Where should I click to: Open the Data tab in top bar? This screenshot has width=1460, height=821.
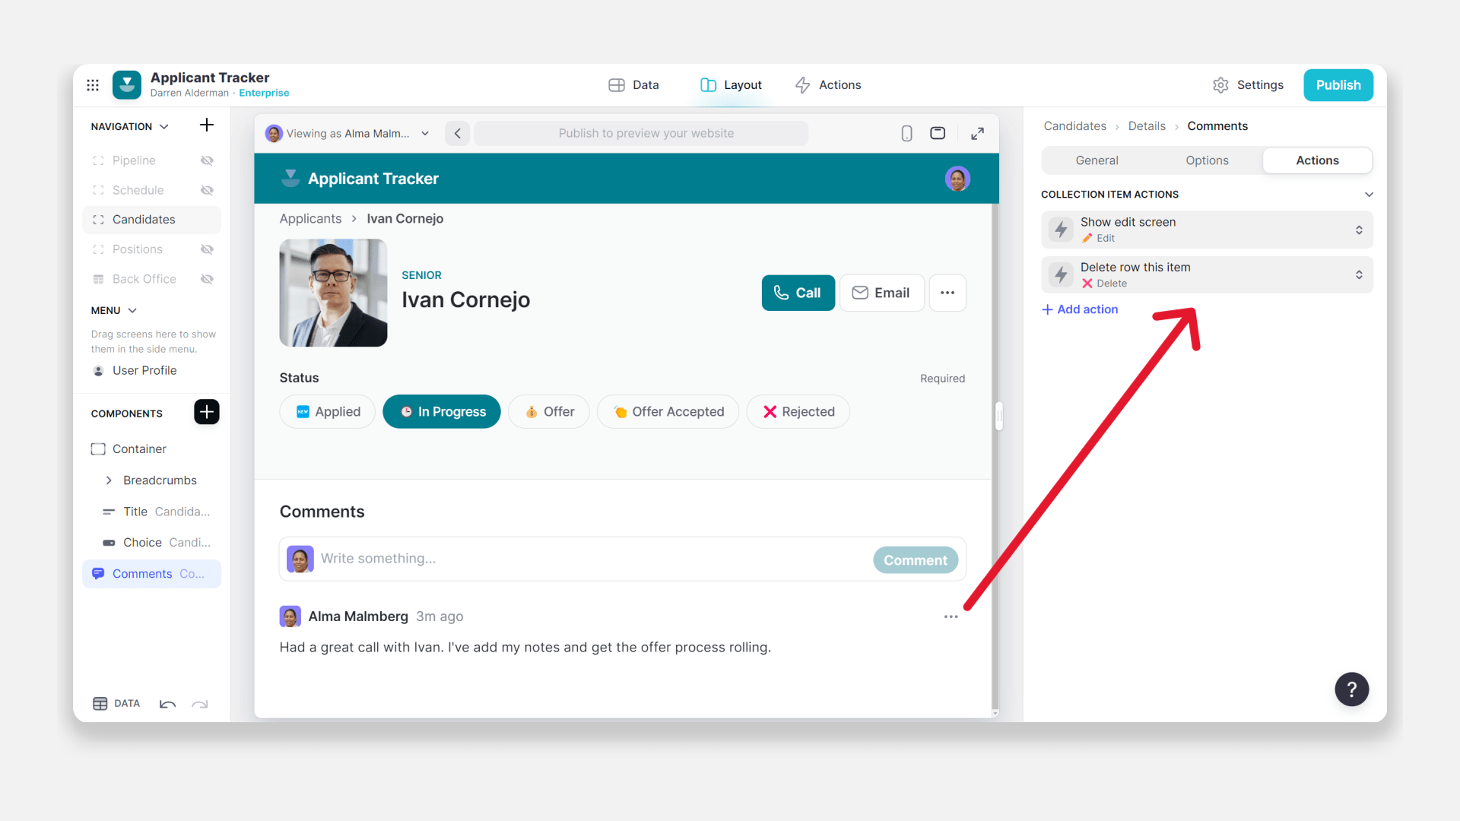tap(633, 85)
